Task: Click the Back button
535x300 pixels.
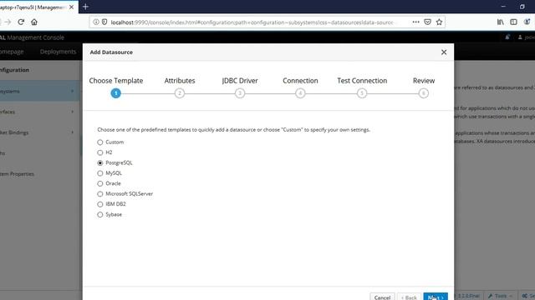Action: [x=409, y=297]
